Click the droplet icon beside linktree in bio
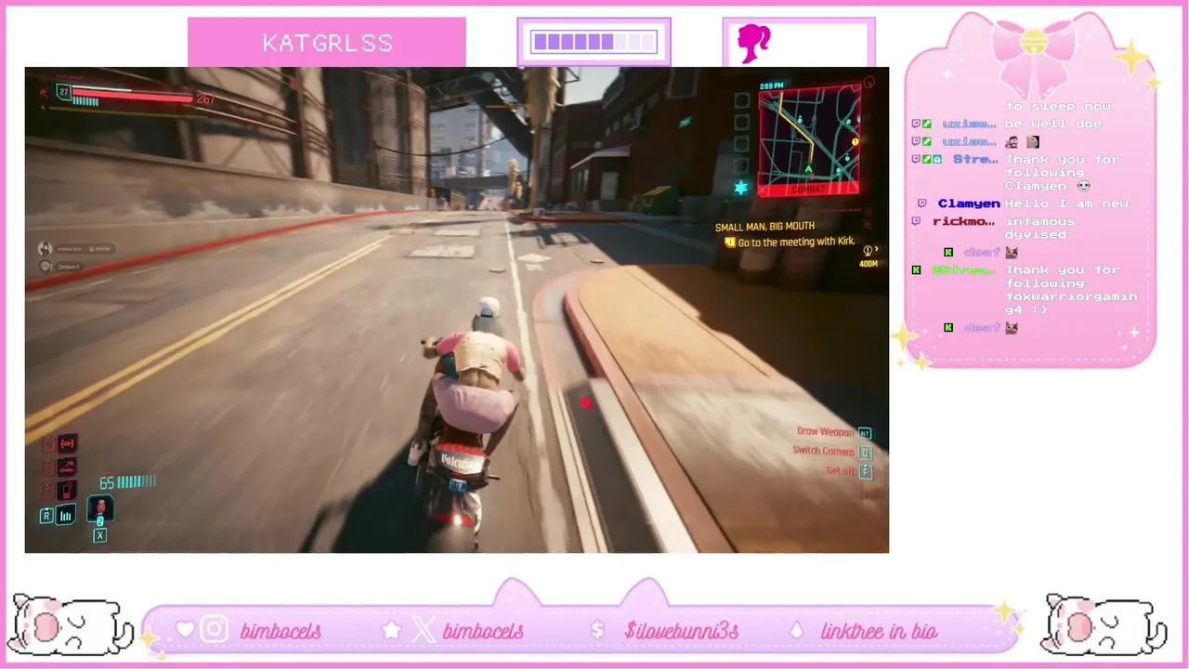The width and height of the screenshot is (1189, 669). [x=796, y=631]
